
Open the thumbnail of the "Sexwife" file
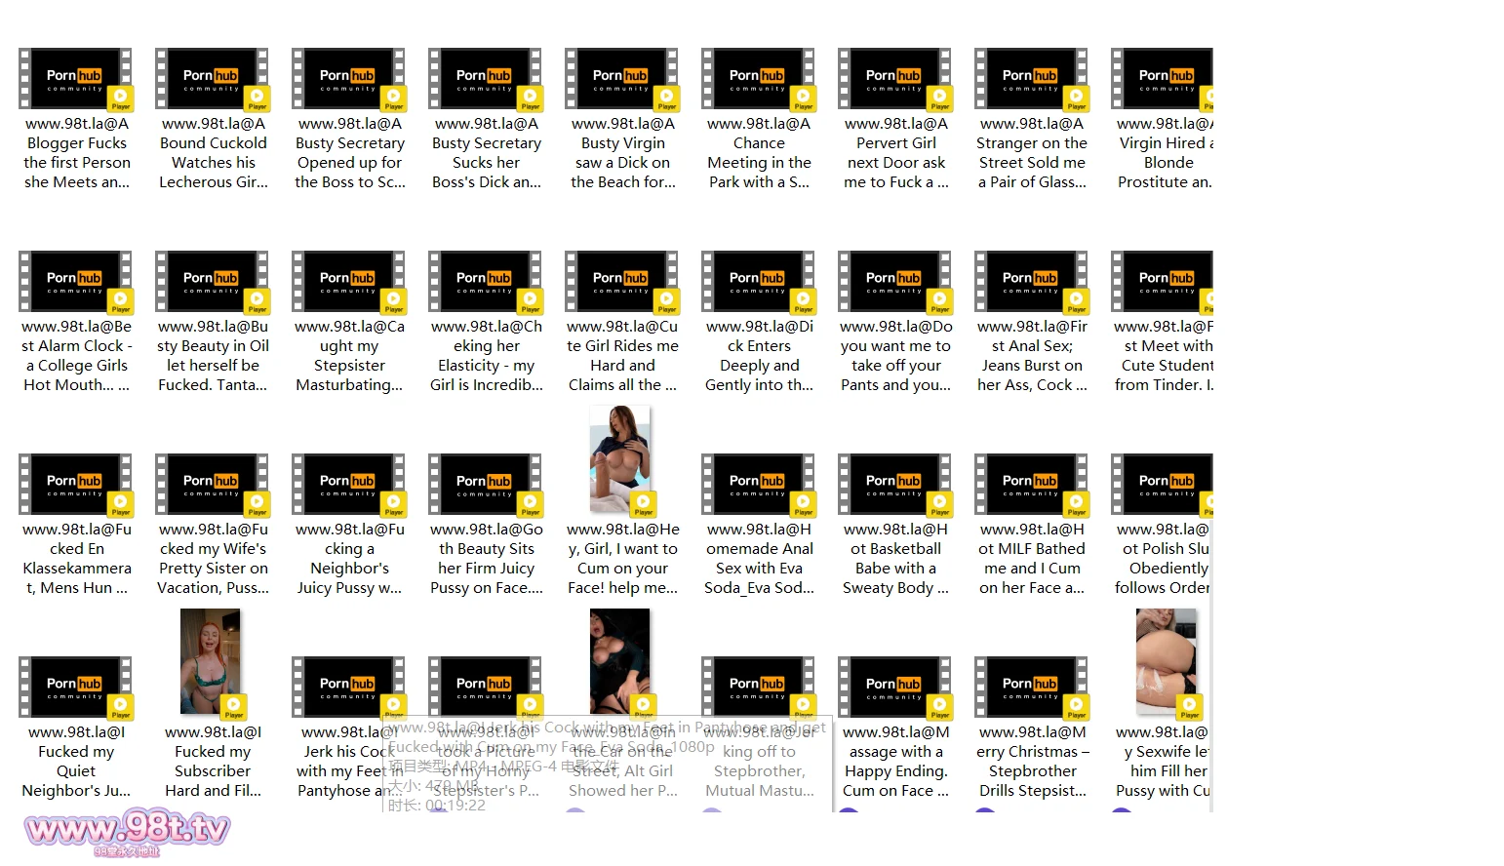[1168, 663]
